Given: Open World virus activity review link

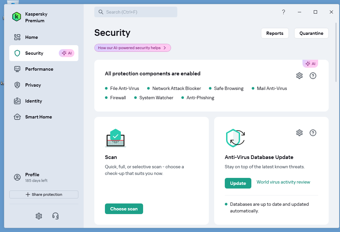Looking at the screenshot, I should (x=283, y=182).
